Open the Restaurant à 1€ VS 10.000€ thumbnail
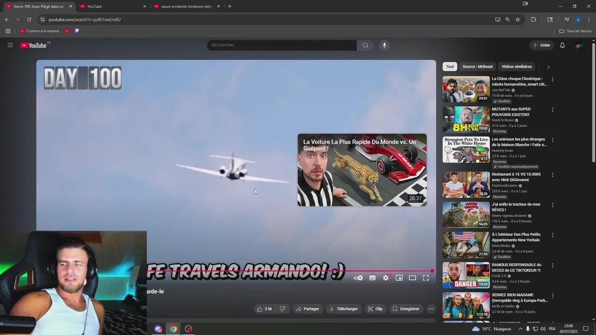 [466, 185]
